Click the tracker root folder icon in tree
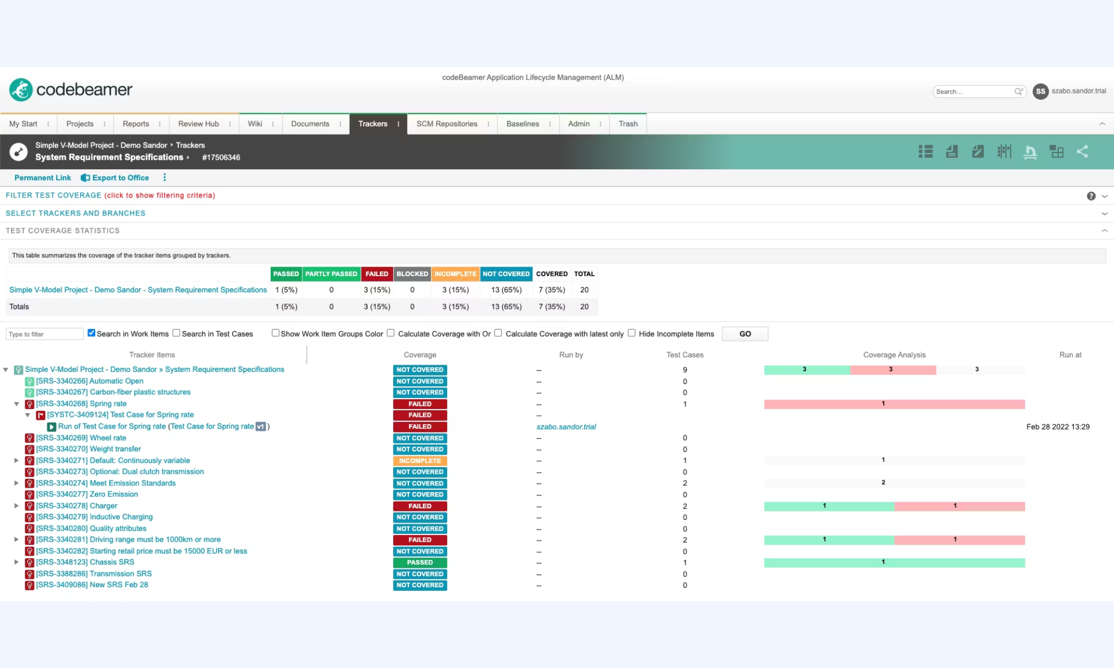 pyautogui.click(x=18, y=370)
